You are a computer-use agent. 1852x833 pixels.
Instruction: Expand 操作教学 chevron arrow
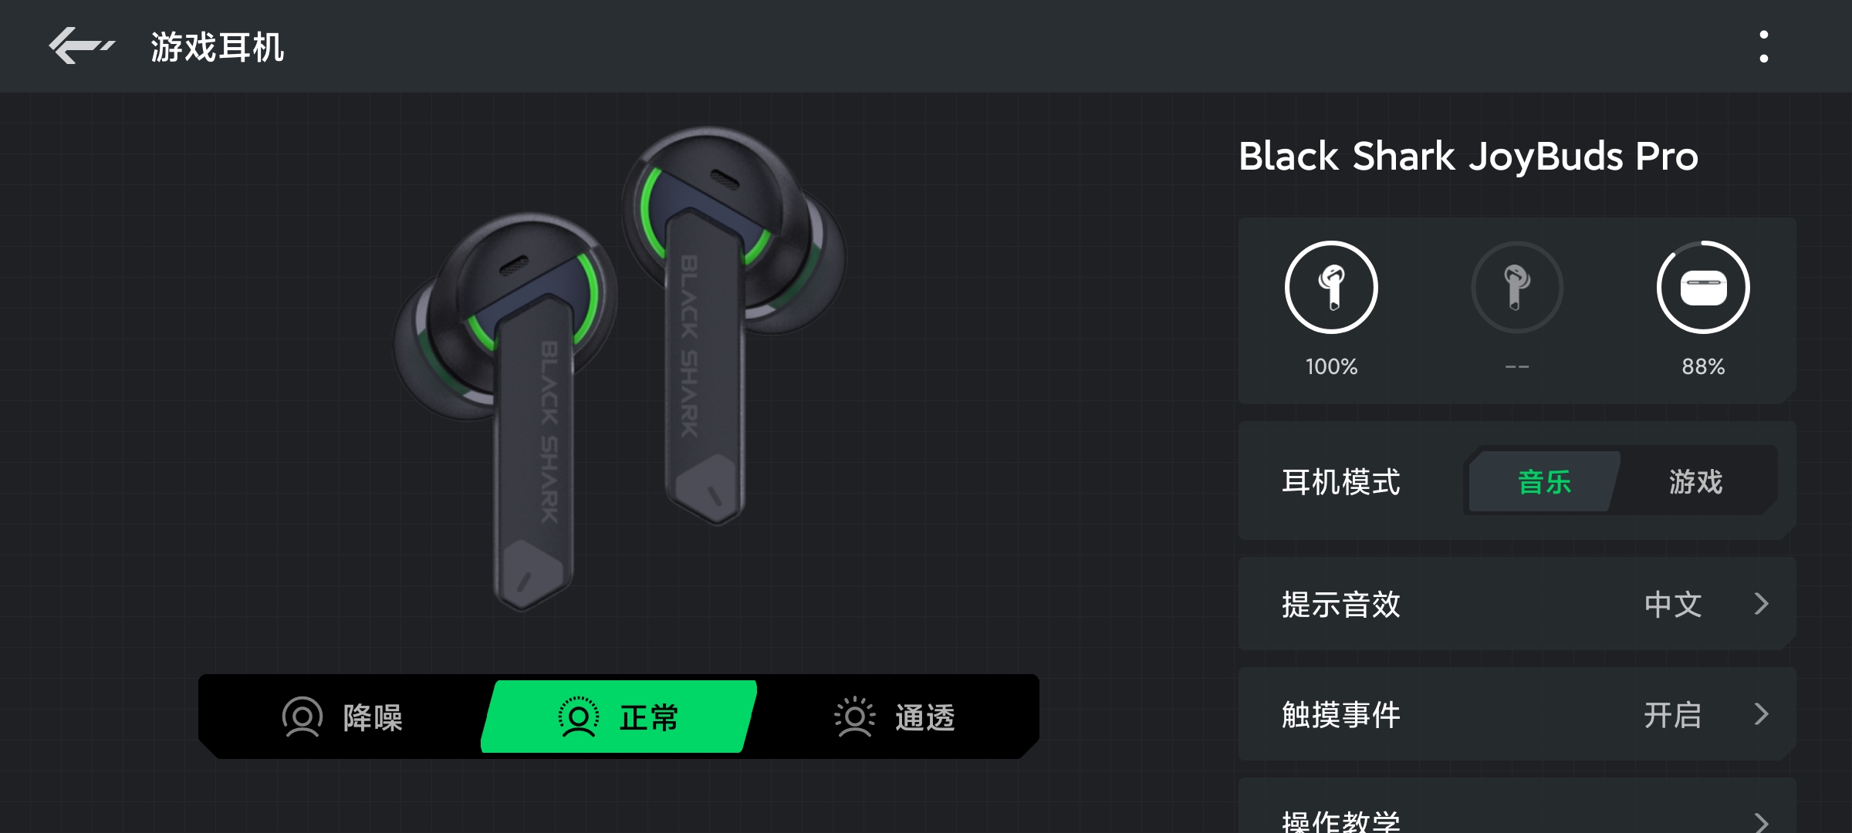[1761, 823]
